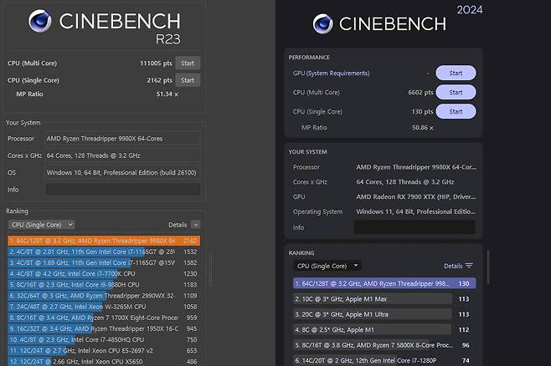Start the 2024 CPU Multi Core benchmark
The height and width of the screenshot is (366, 551).
pyautogui.click(x=456, y=92)
